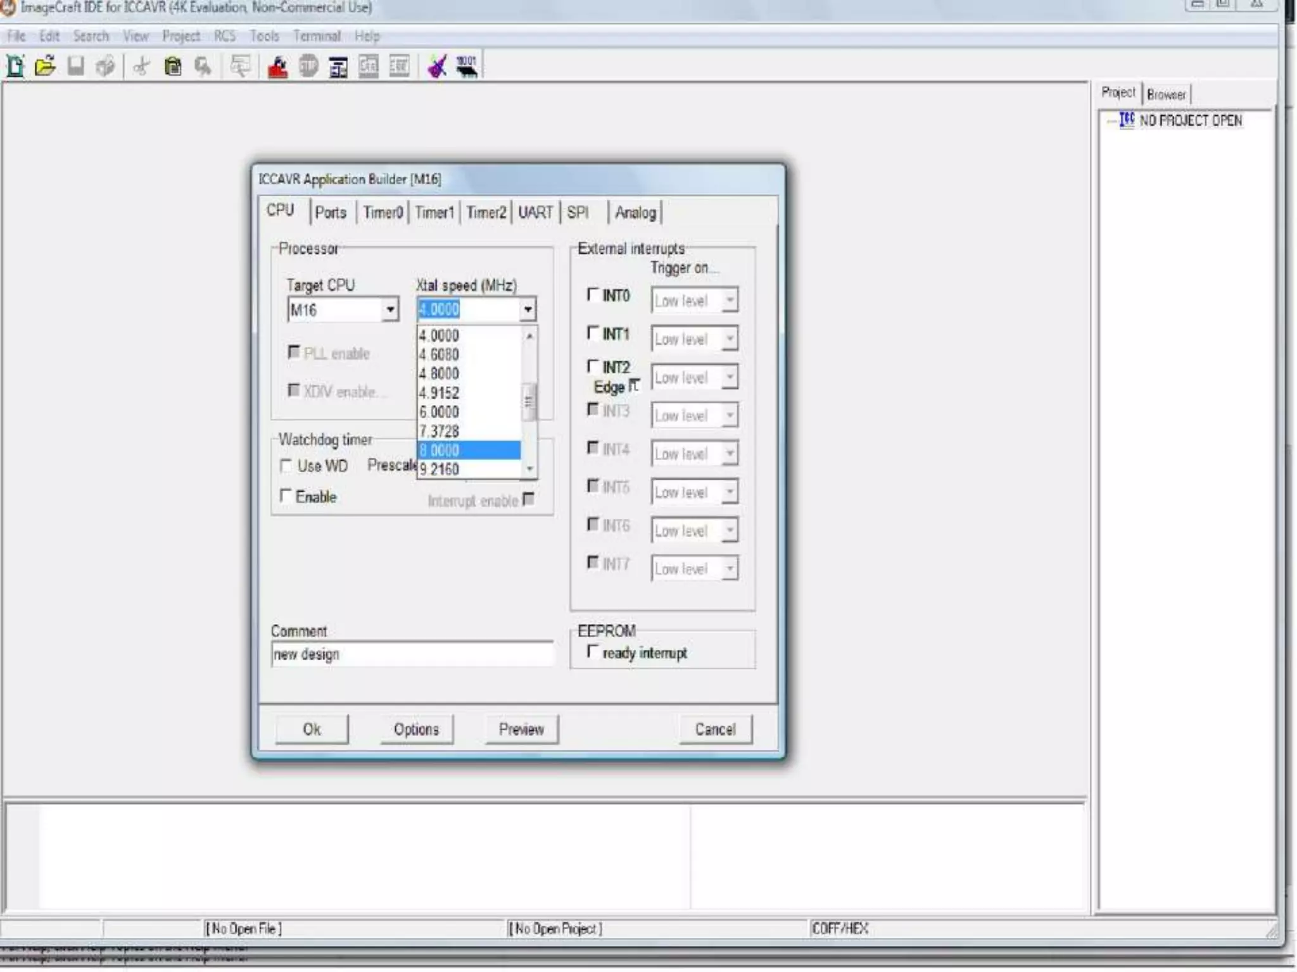Open INT5 trigger Low level dropdown

(x=730, y=492)
